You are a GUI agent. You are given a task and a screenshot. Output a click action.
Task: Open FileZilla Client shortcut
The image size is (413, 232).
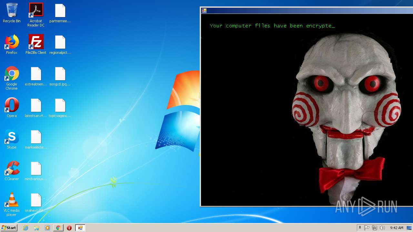pyautogui.click(x=36, y=45)
